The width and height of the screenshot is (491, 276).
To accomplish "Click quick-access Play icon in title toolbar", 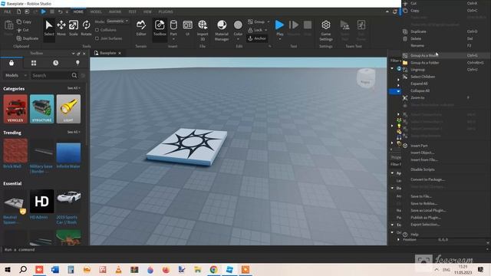I will 44,11.
